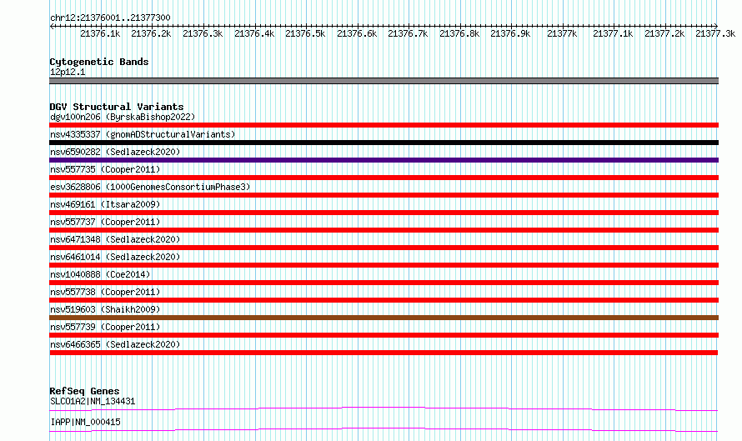Image resolution: width=742 pixels, height=441 pixels.
Task: Select the red bar under nsv6471348
Action: pyautogui.click(x=384, y=248)
